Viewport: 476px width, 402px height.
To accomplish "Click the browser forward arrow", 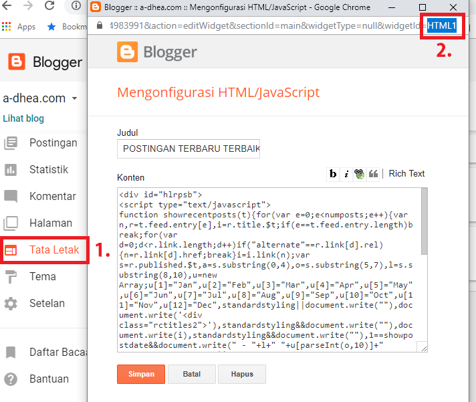I will [28, 5].
